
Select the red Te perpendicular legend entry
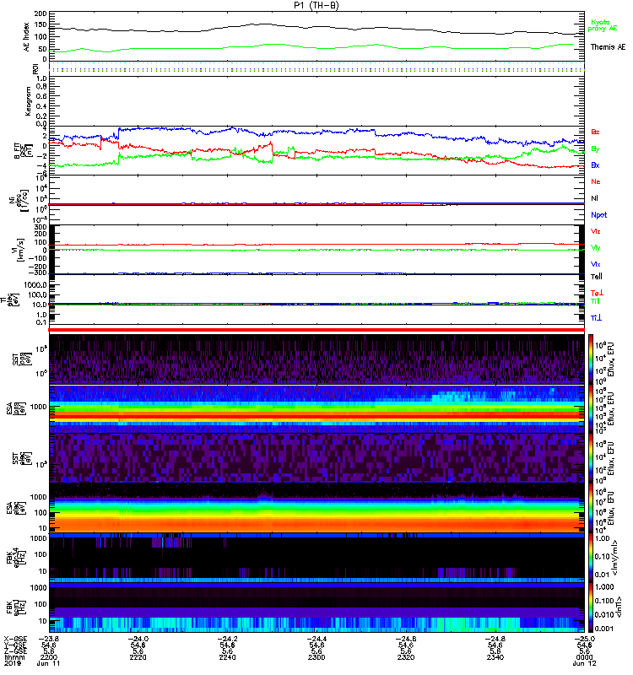coord(597,293)
